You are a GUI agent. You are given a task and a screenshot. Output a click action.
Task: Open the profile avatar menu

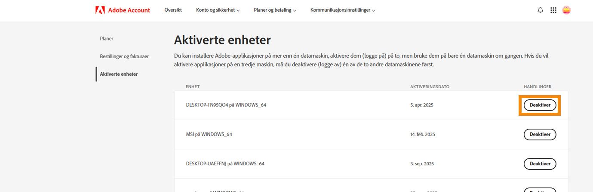[x=567, y=10]
